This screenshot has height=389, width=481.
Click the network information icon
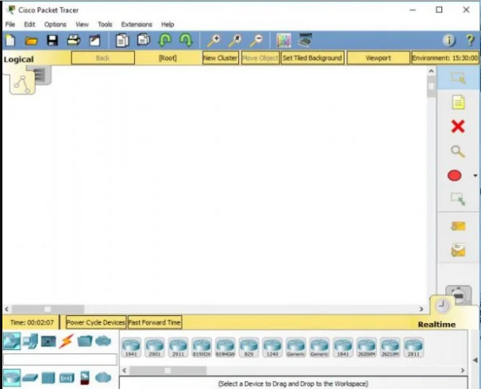tap(448, 40)
